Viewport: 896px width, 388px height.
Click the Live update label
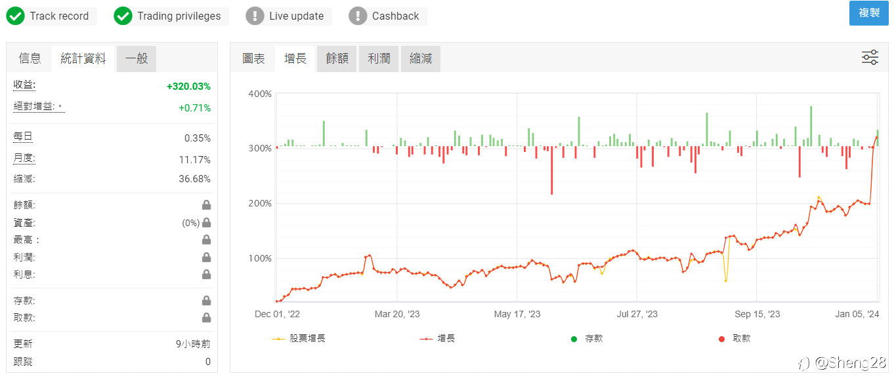click(x=297, y=16)
